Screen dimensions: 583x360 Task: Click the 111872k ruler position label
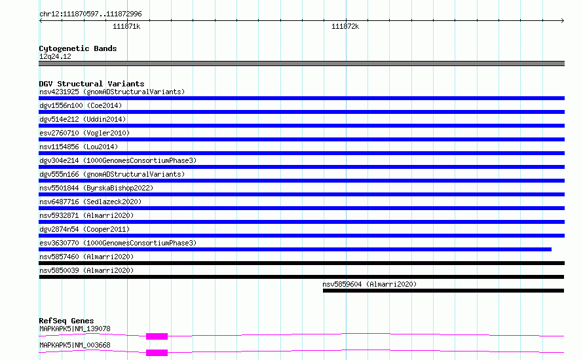pos(345,26)
